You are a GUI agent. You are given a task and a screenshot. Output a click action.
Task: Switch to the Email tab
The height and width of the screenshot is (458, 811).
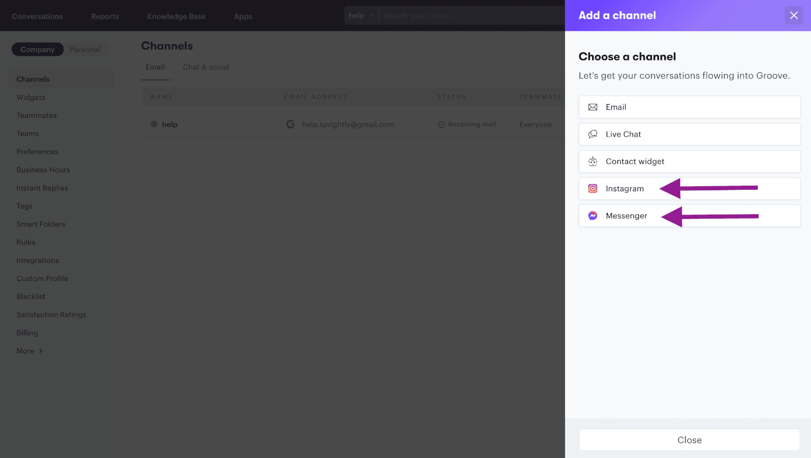[x=155, y=67]
